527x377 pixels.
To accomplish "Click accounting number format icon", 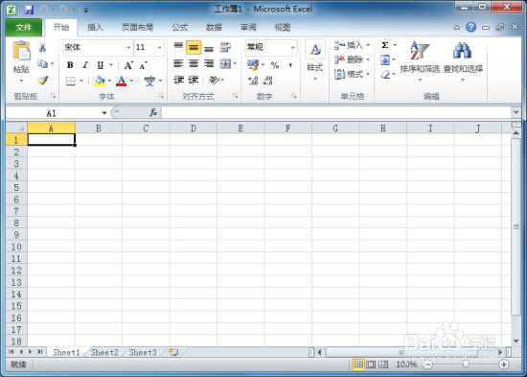I will (253, 64).
